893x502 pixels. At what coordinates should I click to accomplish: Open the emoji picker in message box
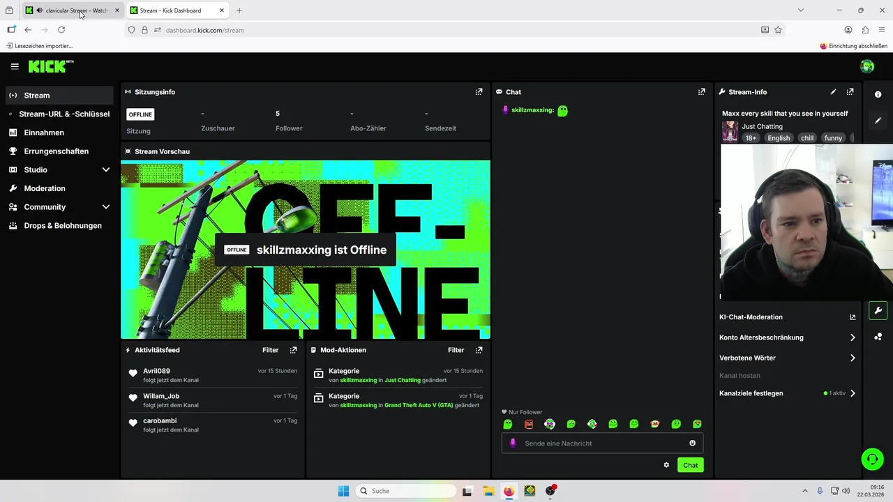coord(692,443)
